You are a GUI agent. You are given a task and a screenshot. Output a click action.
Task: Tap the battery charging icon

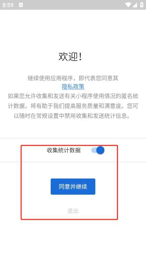142,5
